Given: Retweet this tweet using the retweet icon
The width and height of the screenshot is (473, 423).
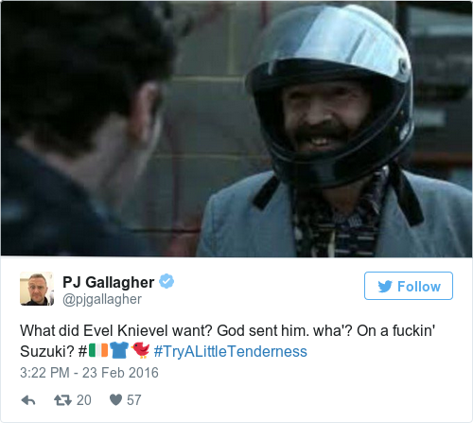Looking at the screenshot, I should (x=62, y=400).
